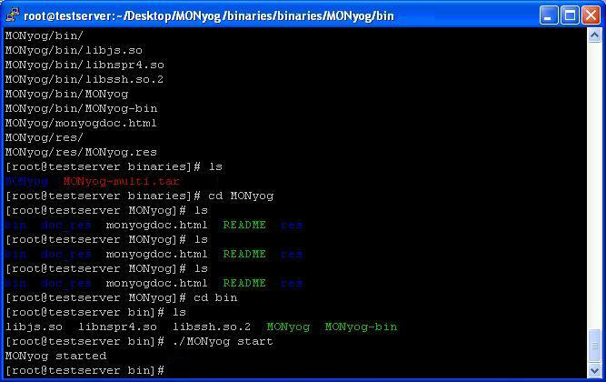Click the 'cd MONyog' command line

(139, 196)
